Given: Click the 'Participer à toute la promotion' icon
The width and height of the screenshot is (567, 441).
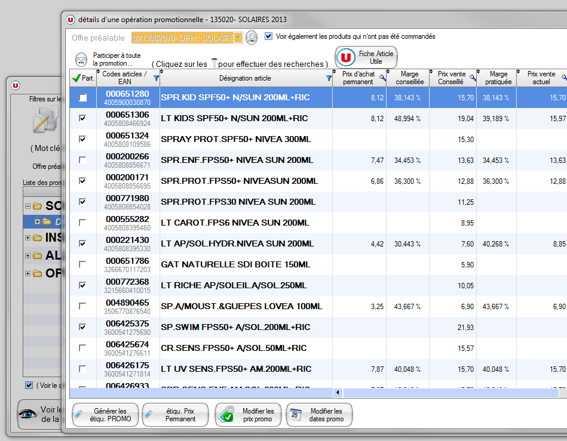Looking at the screenshot, I should point(81,59).
